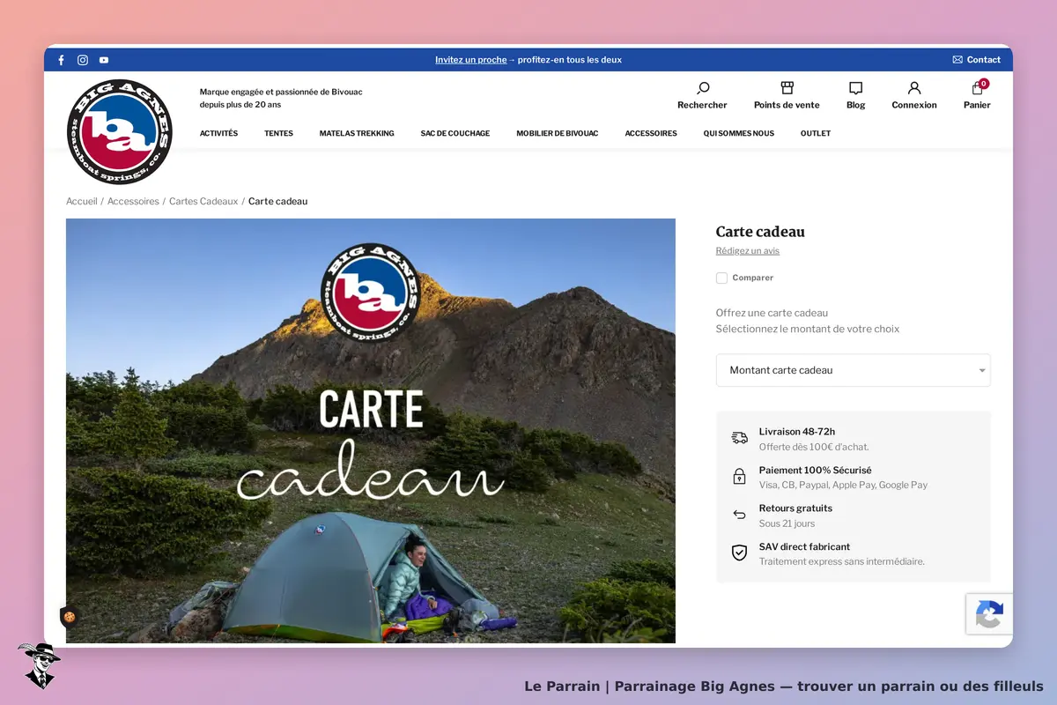Click the text Traitement express sans intermédiaire

842,561
